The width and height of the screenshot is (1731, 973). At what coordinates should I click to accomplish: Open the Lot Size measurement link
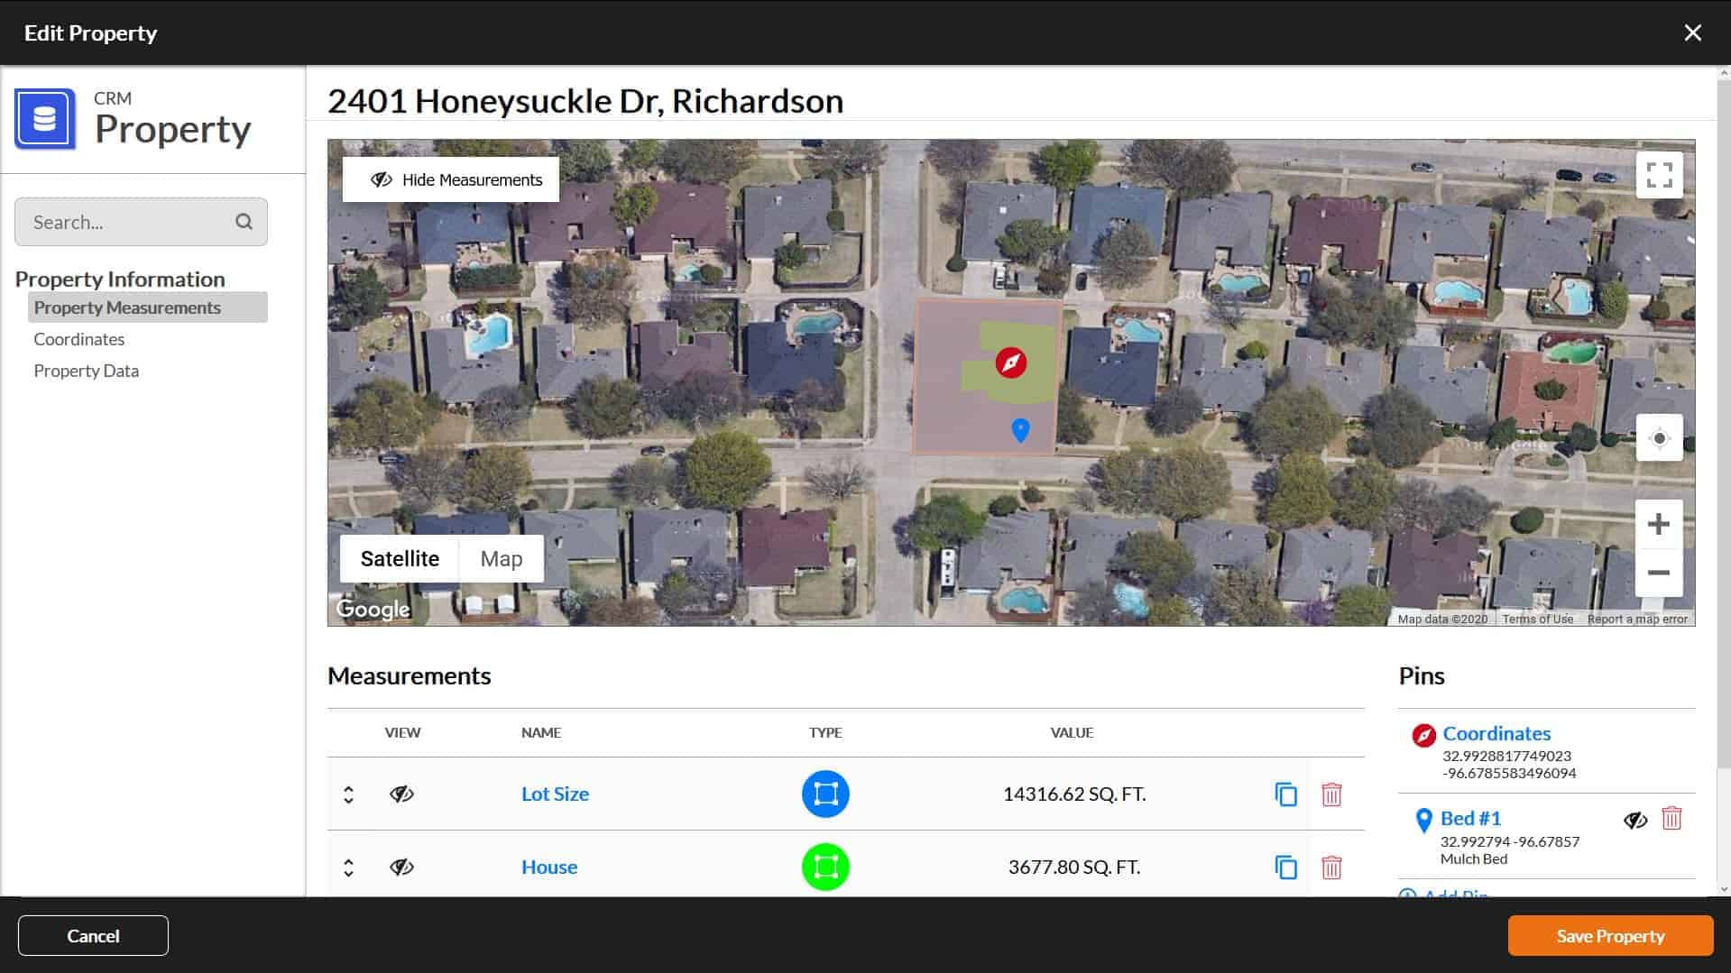[555, 794]
